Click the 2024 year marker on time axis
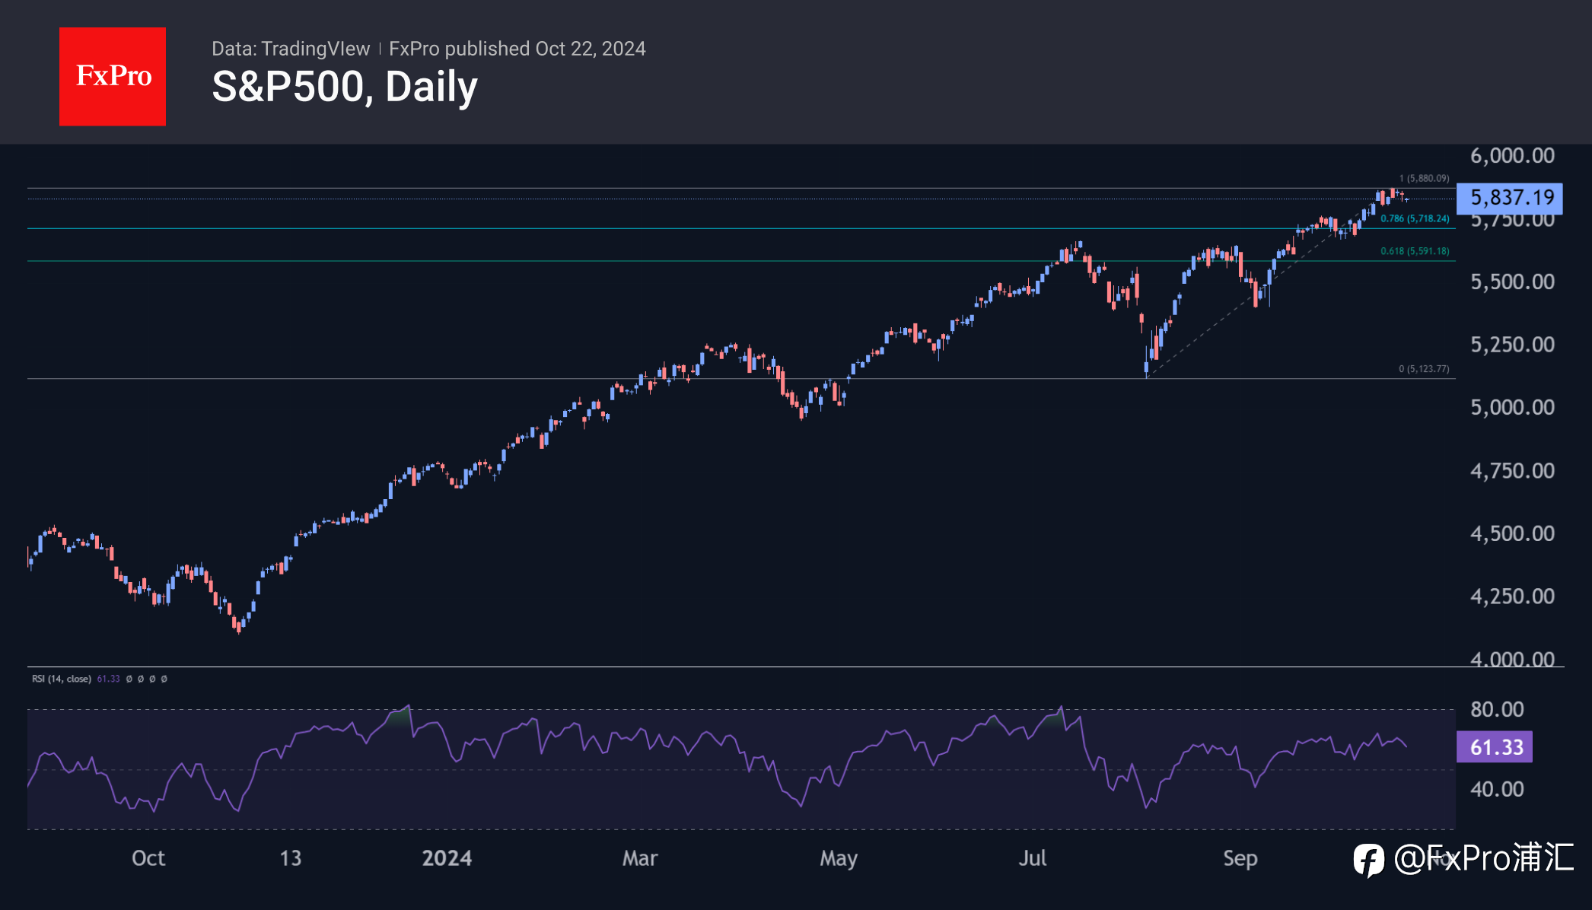Image resolution: width=1592 pixels, height=910 pixels. [x=447, y=858]
